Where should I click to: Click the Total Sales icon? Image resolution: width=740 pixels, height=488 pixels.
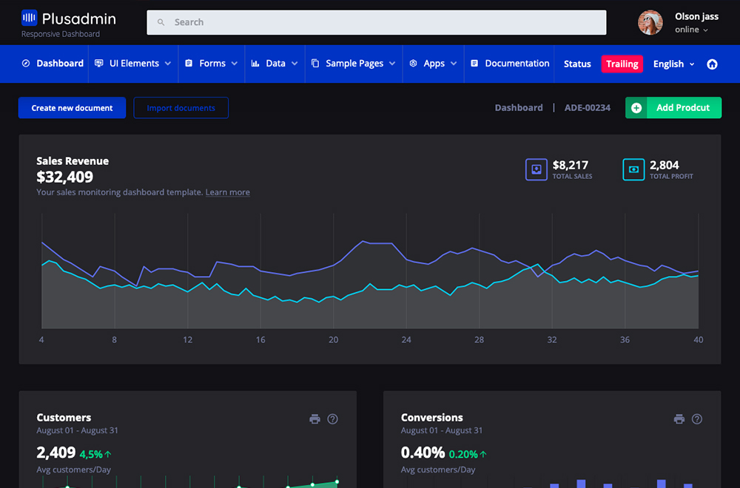536,169
